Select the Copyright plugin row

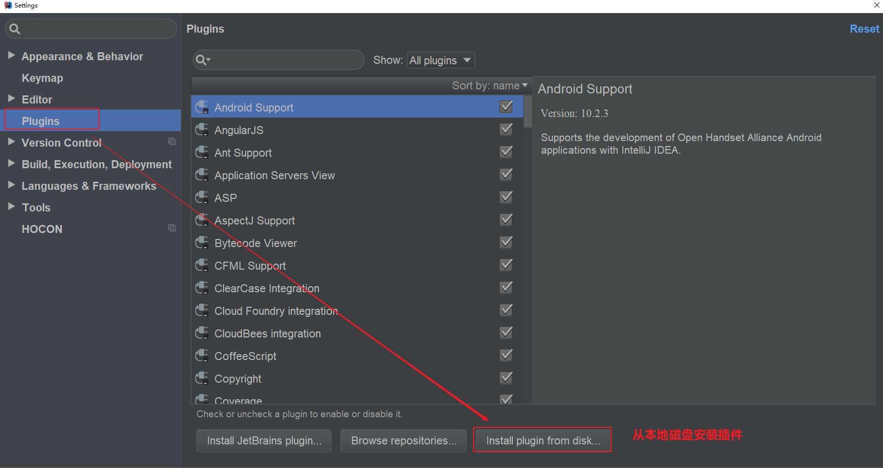357,378
